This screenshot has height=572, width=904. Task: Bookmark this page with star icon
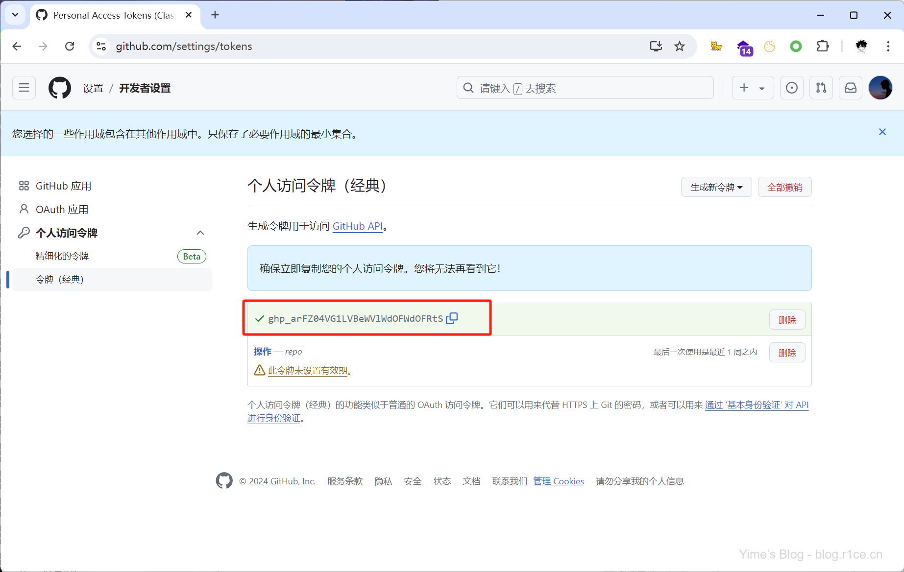tap(680, 46)
